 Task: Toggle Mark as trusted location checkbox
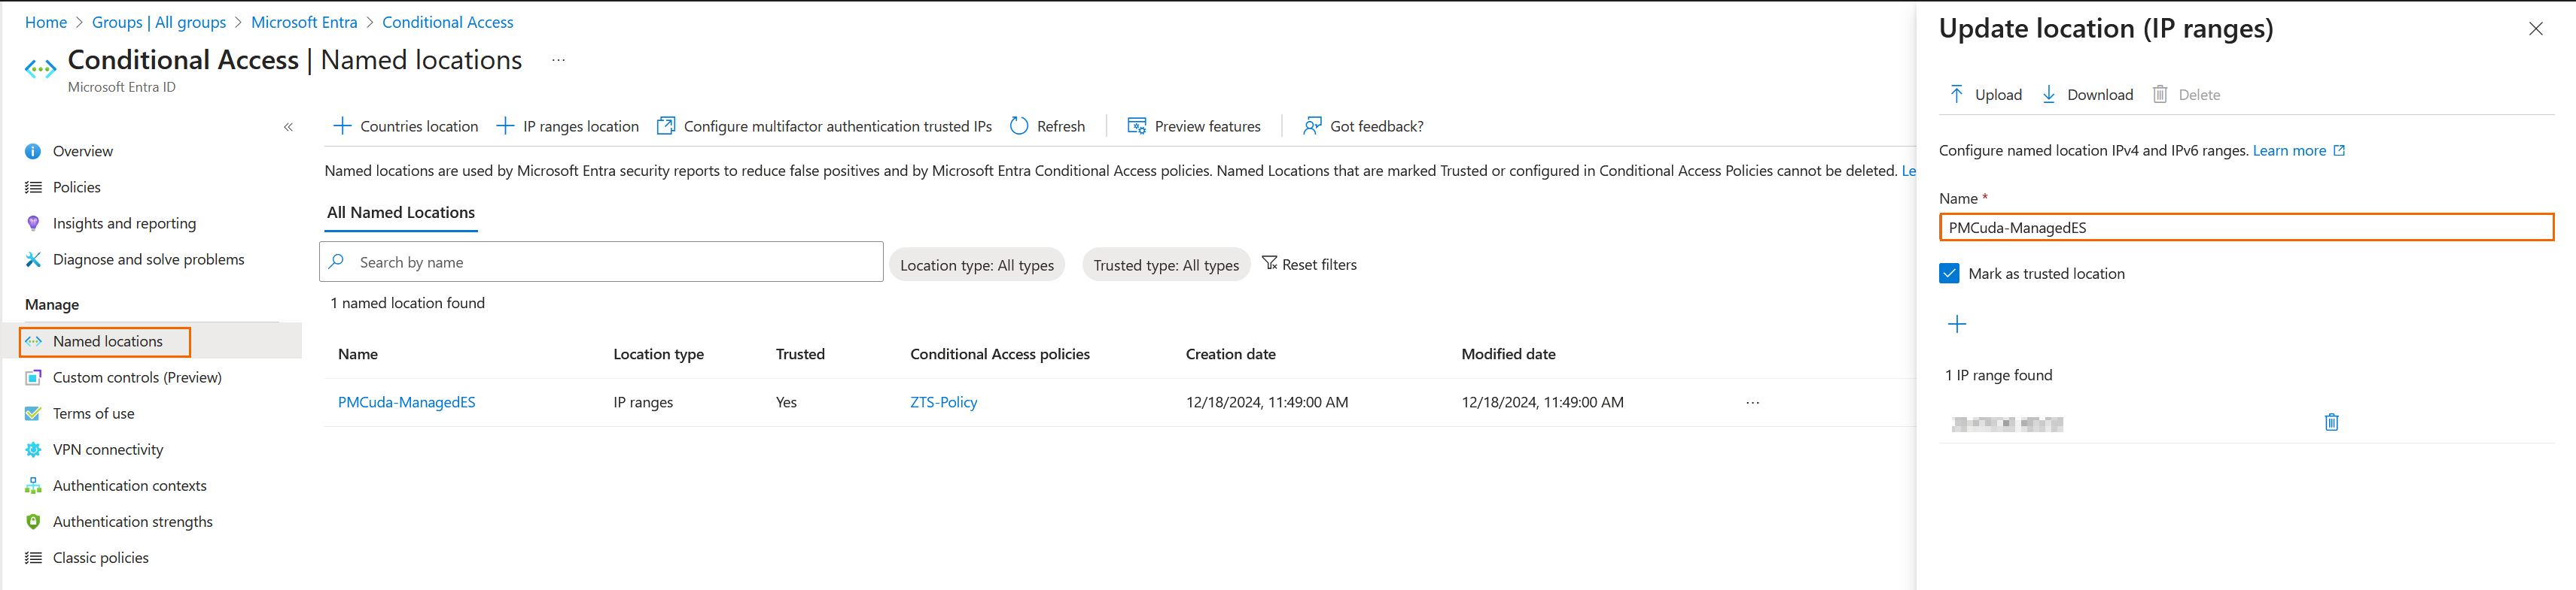[x=1949, y=274]
